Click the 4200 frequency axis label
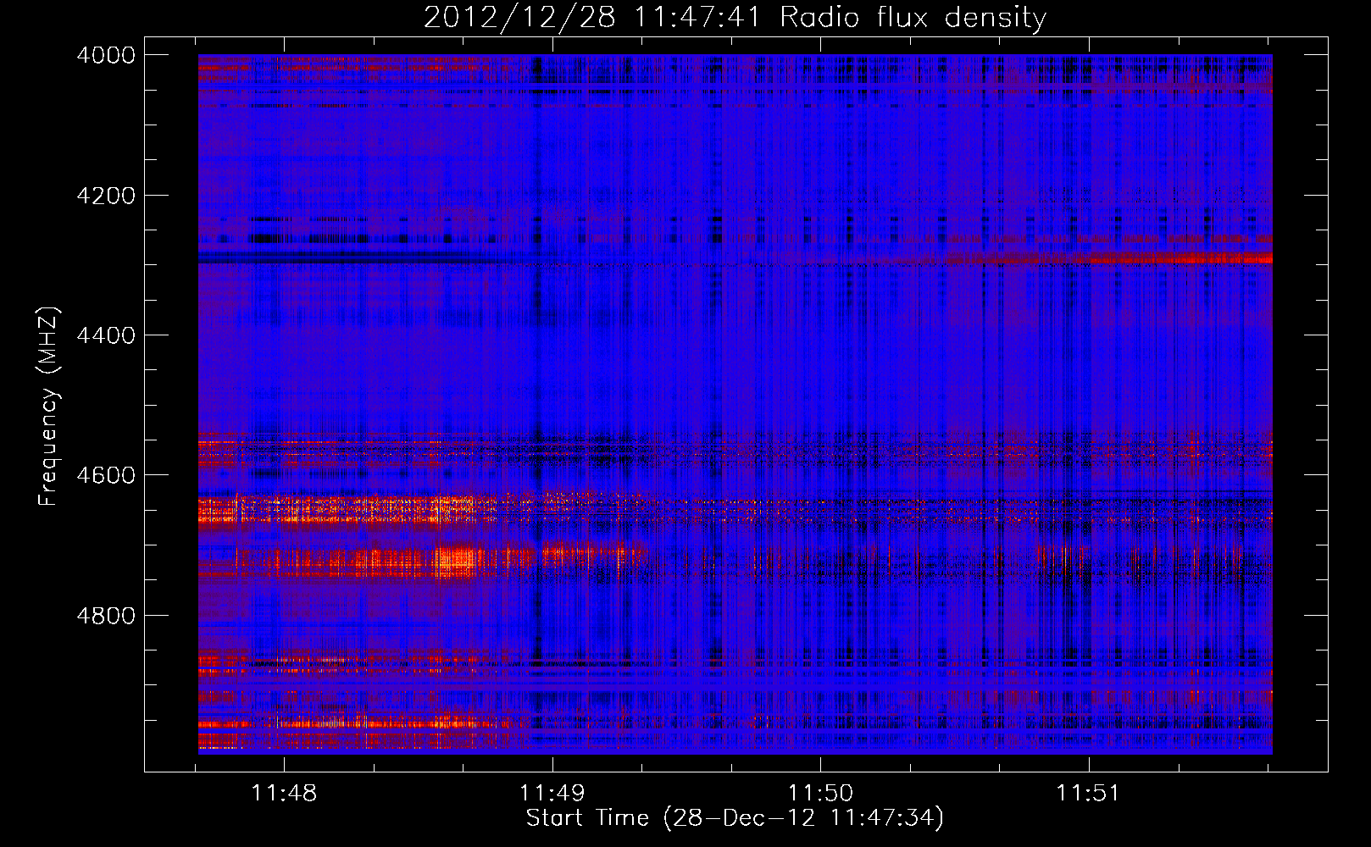Image resolution: width=1371 pixels, height=847 pixels. pyautogui.click(x=106, y=196)
